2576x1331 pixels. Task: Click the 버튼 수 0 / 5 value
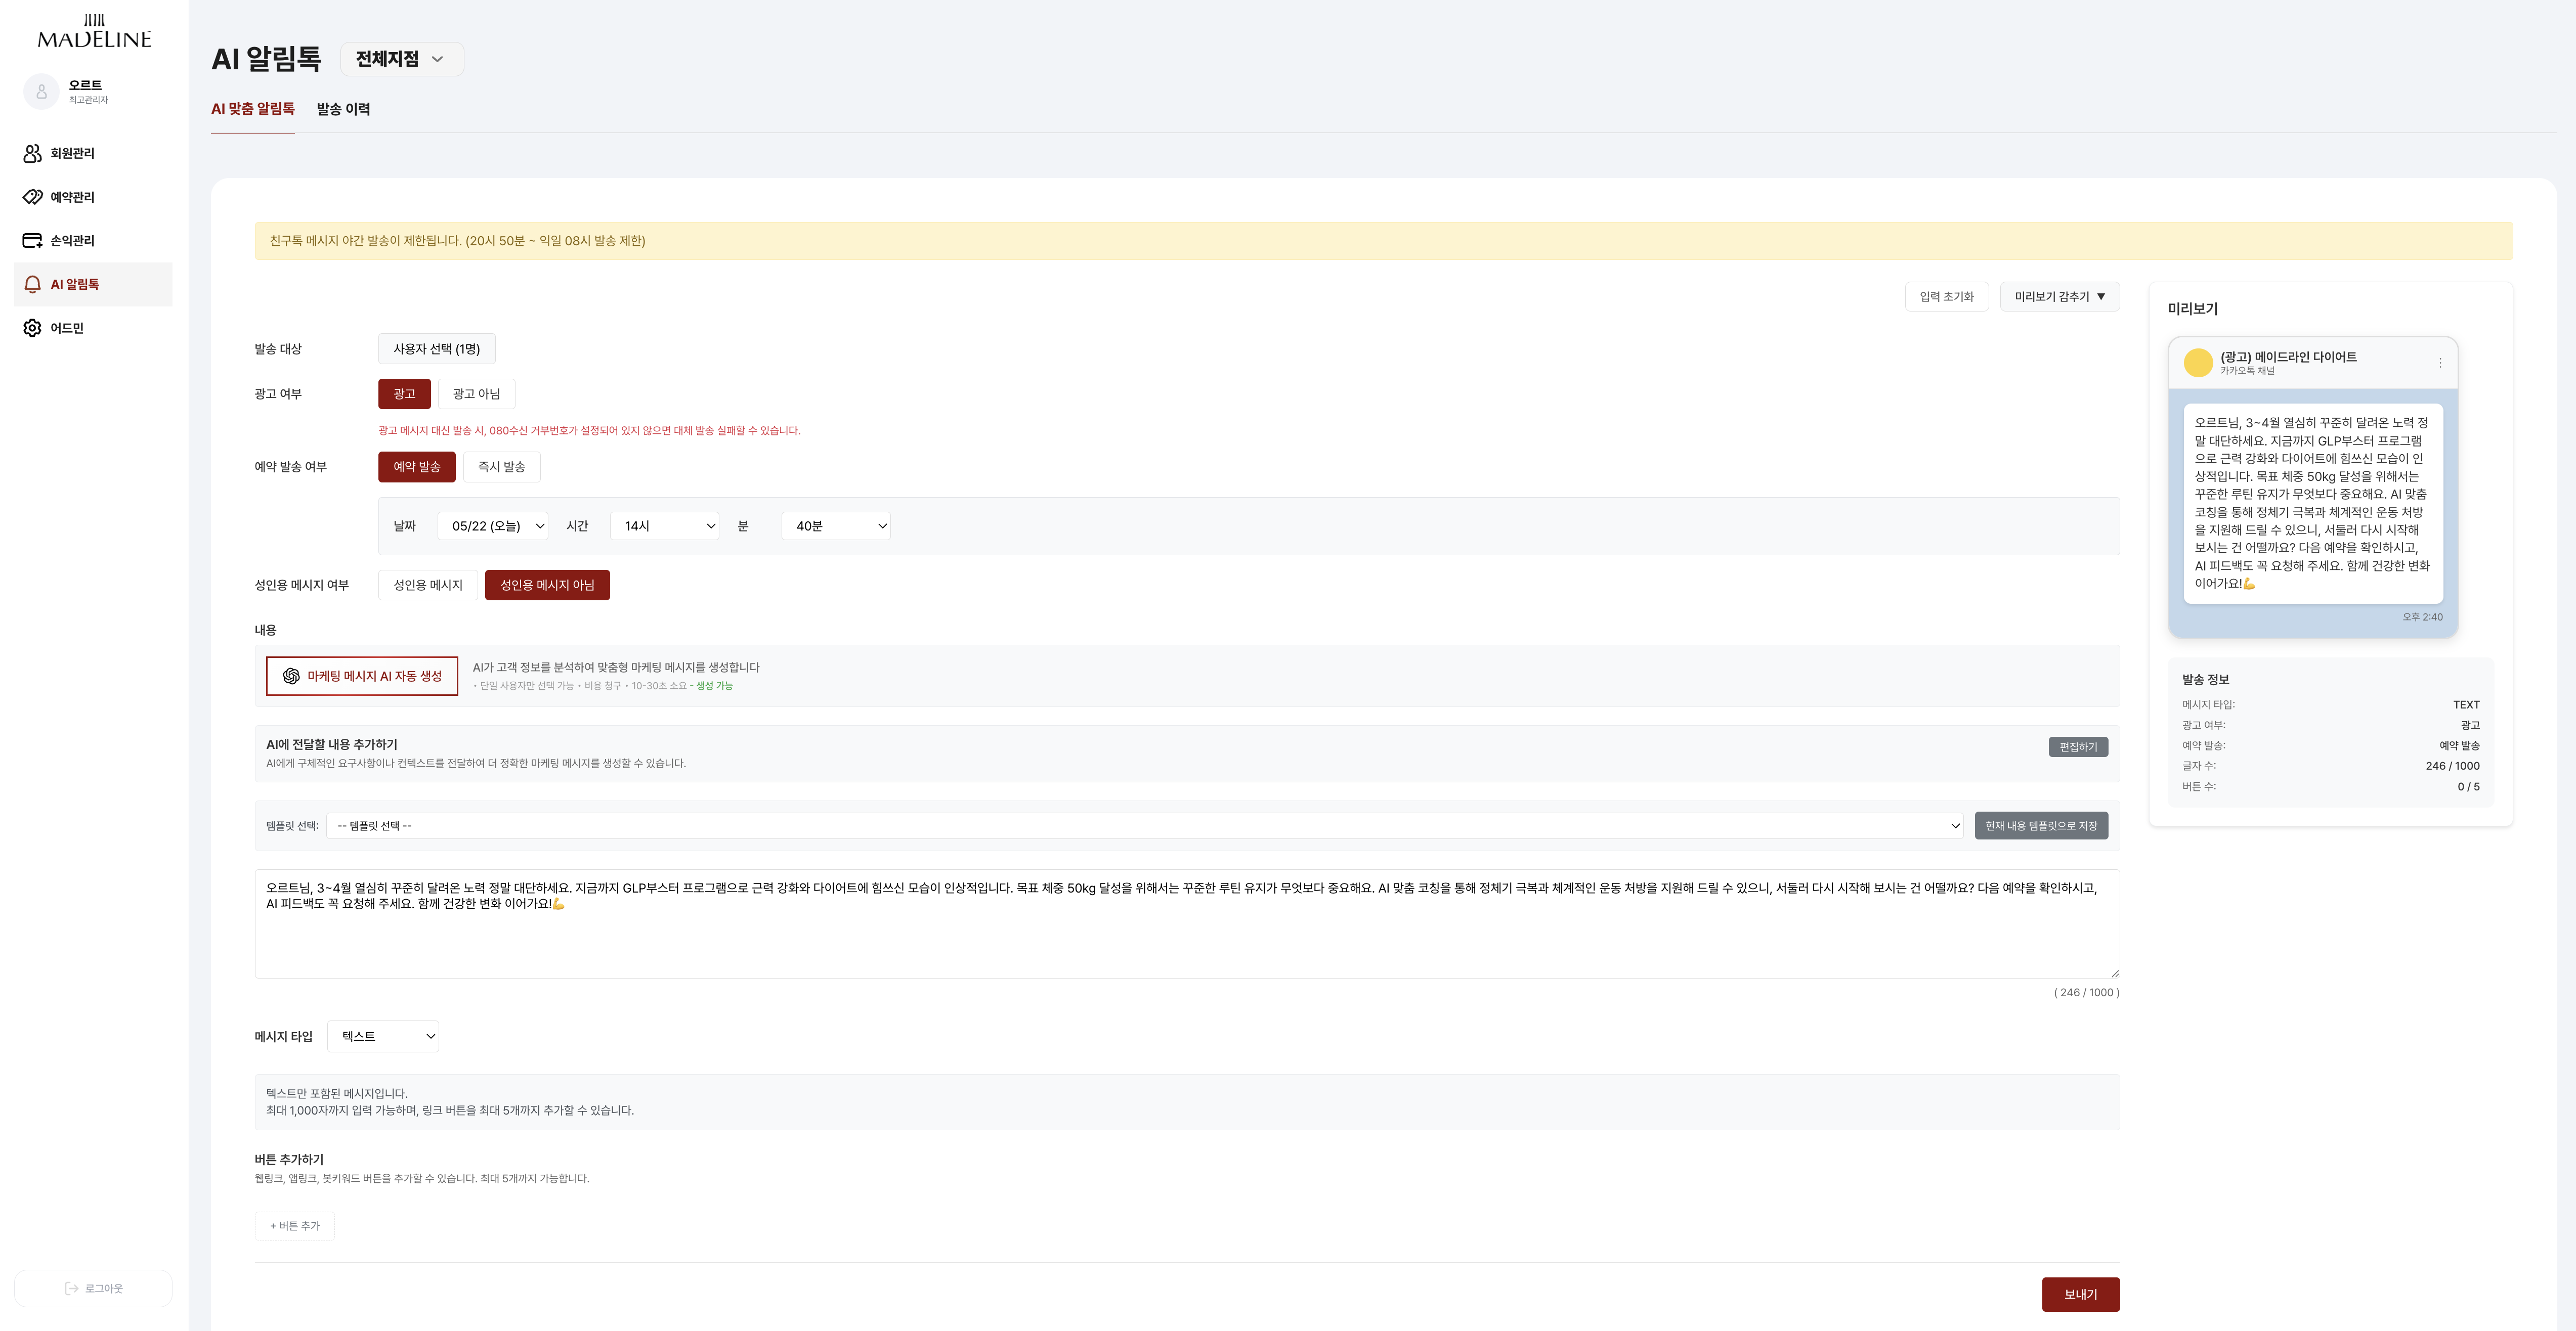(2468, 786)
